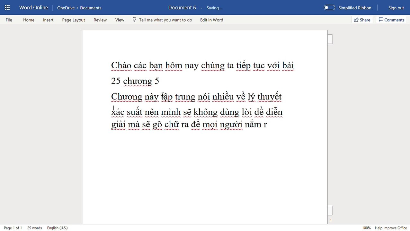Open the app launcher waffle icon
Screen dimensions: 410x231
pyautogui.click(x=7, y=8)
